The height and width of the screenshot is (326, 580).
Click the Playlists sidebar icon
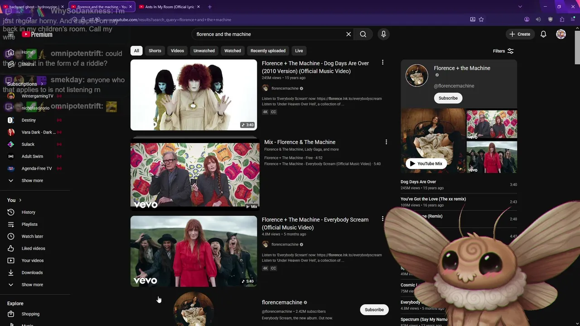(11, 224)
